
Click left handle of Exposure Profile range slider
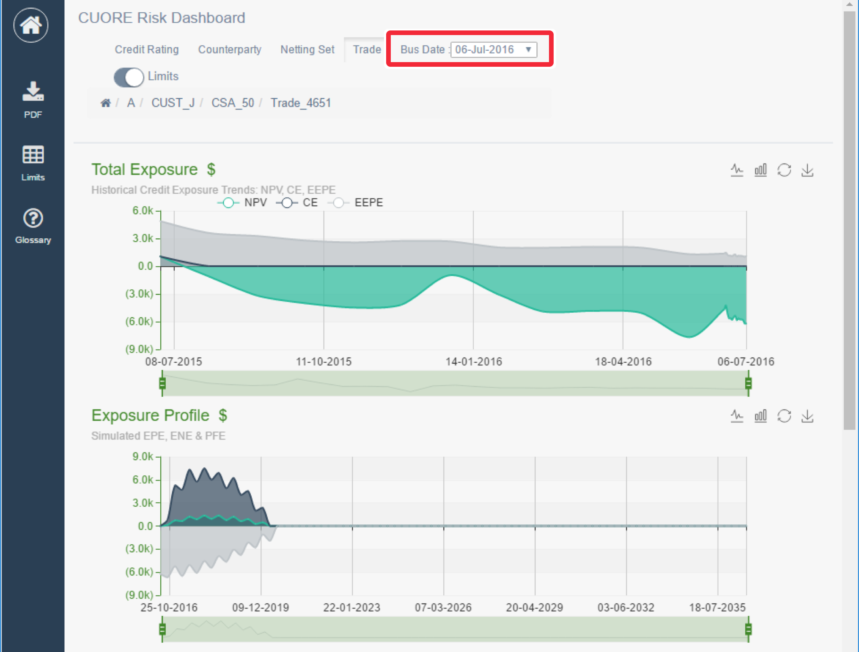click(x=162, y=630)
